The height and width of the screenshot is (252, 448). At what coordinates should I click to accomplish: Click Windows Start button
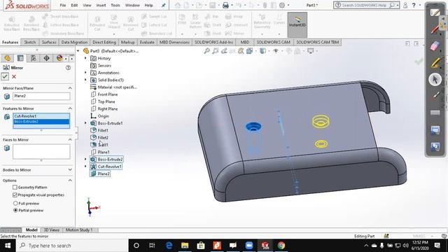click(8, 246)
